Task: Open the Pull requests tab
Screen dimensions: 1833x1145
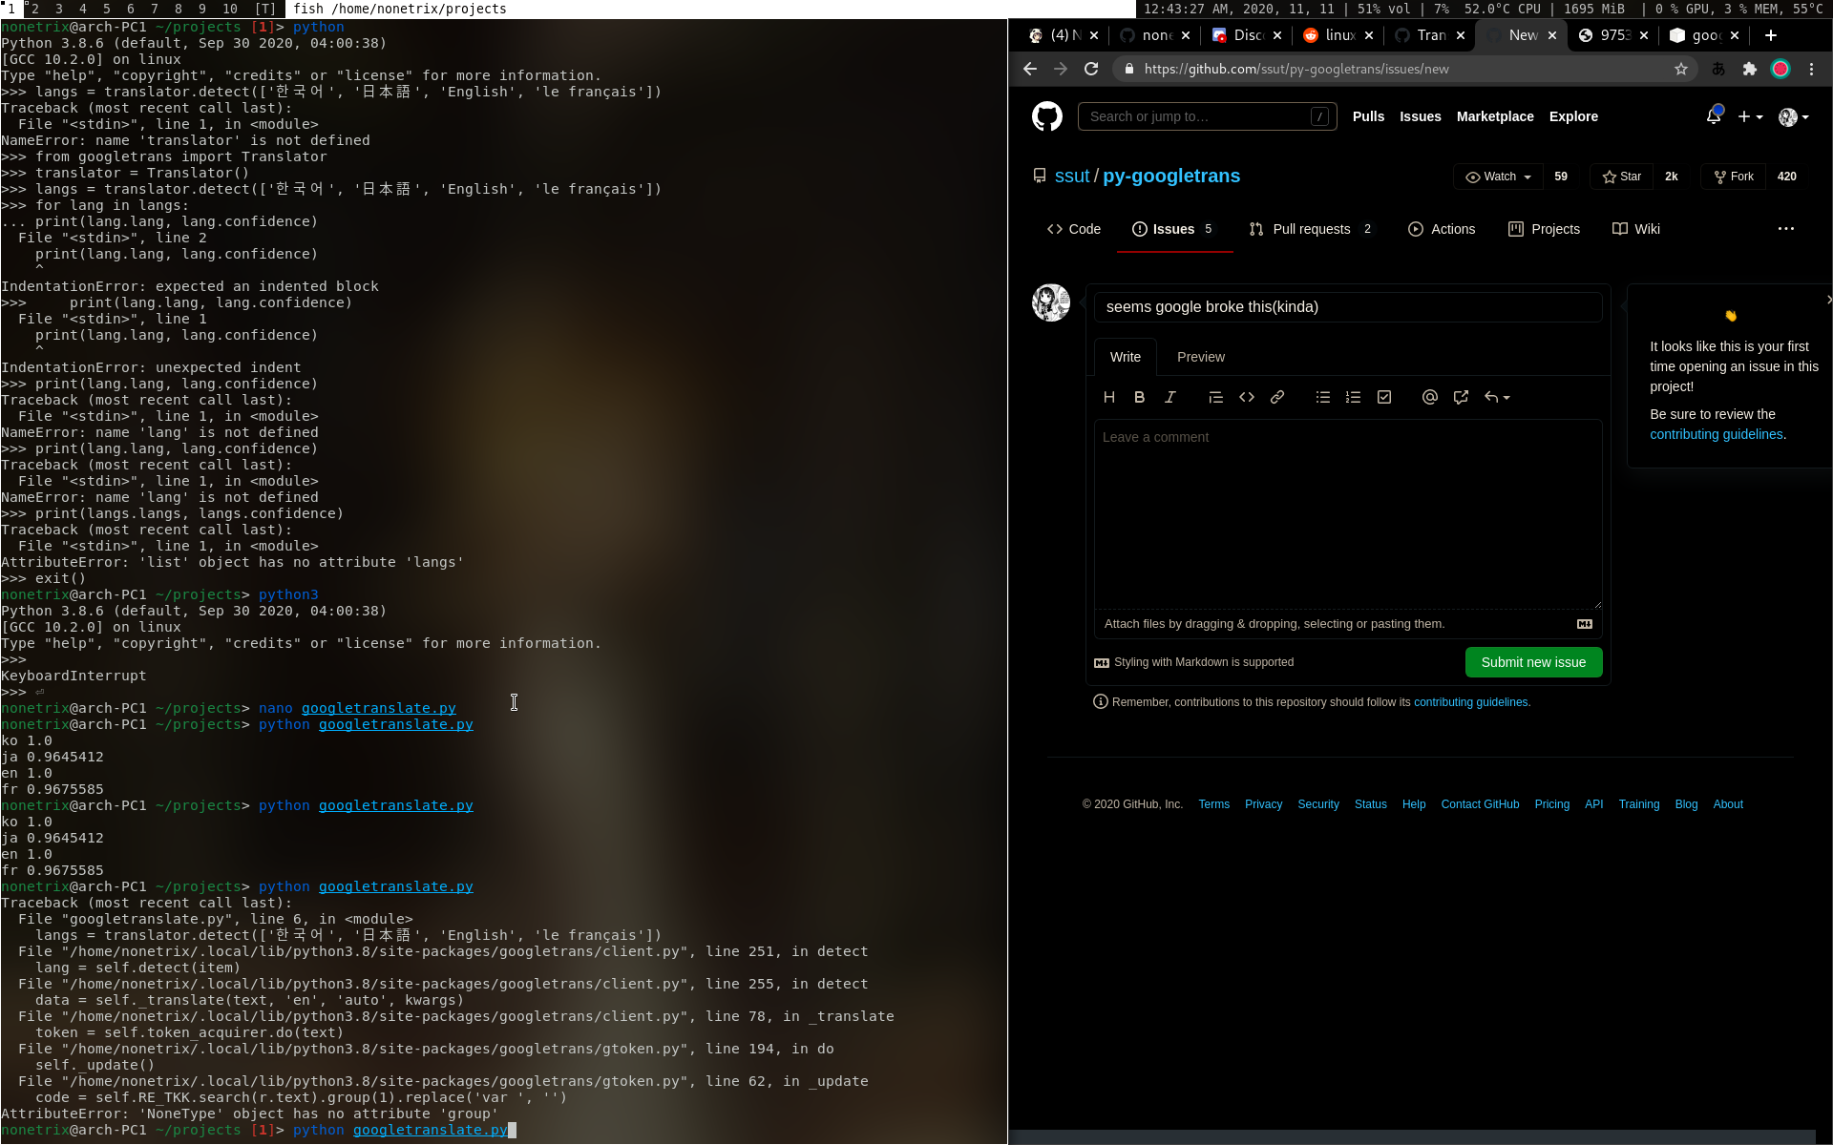Action: [x=1310, y=229]
